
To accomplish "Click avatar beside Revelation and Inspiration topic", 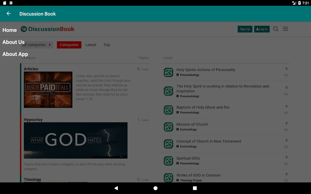I will 168,91.
